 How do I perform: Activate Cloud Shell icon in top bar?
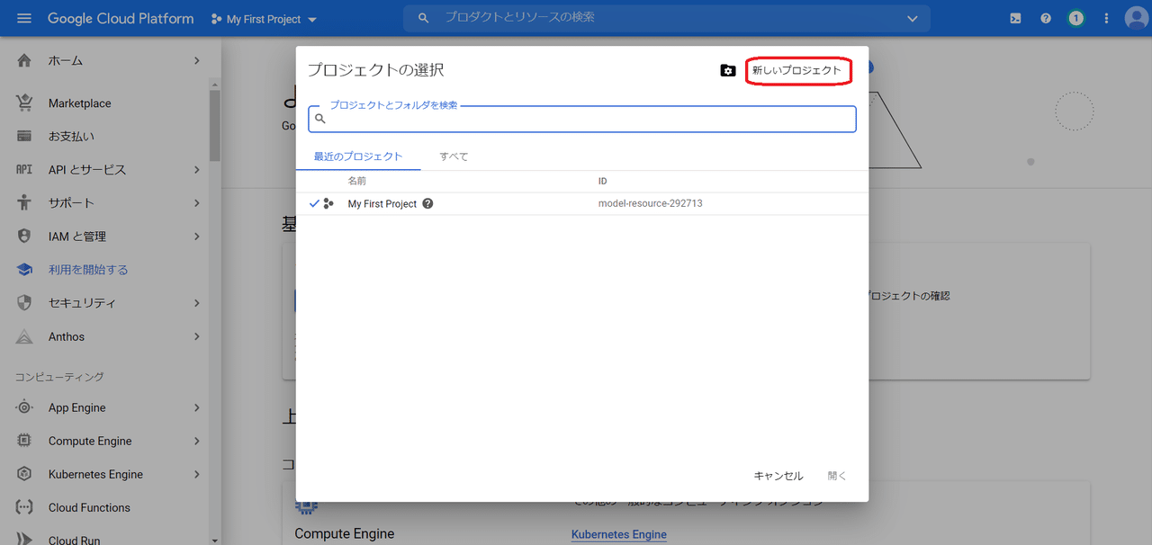pyautogui.click(x=1015, y=18)
